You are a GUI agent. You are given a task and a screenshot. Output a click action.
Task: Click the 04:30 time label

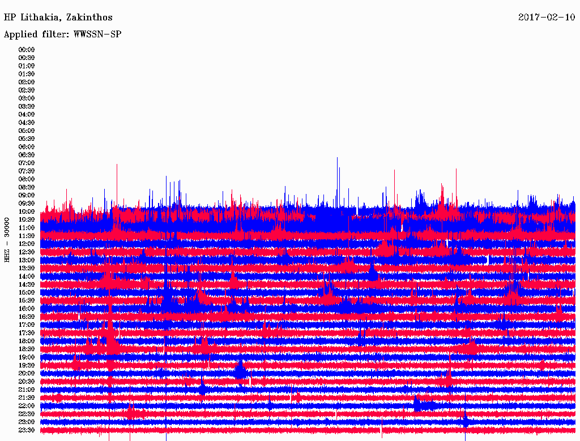click(27, 123)
